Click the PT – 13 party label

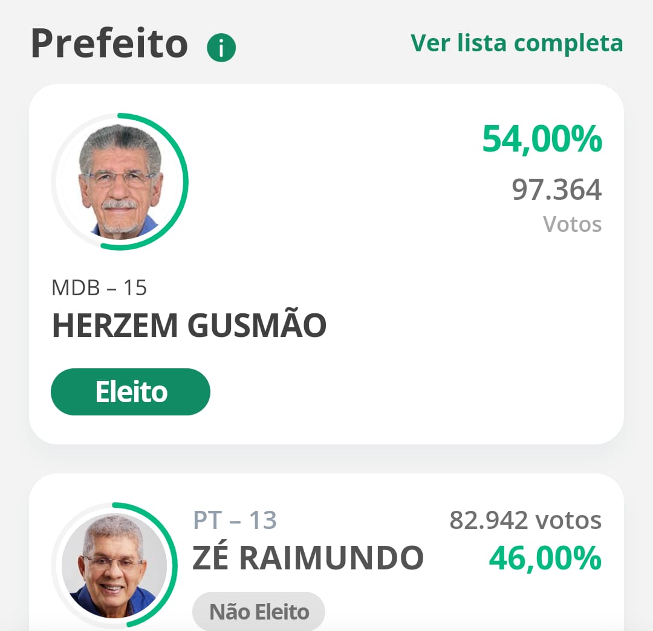(x=235, y=520)
